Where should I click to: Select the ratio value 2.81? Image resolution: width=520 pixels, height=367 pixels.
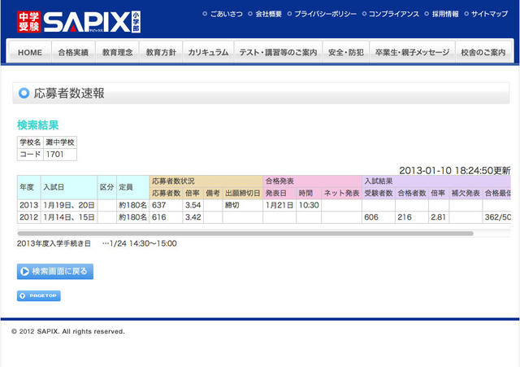tap(439, 217)
